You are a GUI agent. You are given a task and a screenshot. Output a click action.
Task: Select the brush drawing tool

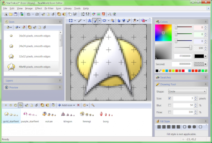click(95, 21)
